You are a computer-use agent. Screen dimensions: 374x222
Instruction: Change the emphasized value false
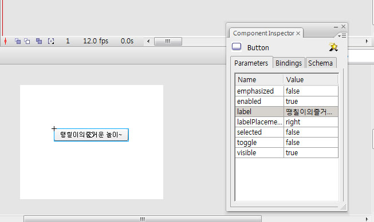coord(311,91)
